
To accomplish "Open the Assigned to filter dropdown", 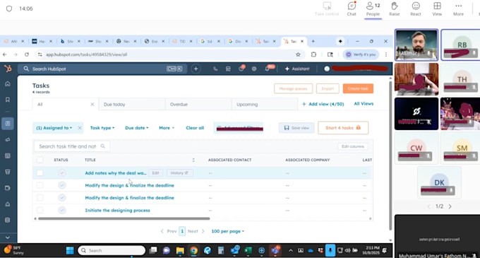I will click(x=54, y=128).
